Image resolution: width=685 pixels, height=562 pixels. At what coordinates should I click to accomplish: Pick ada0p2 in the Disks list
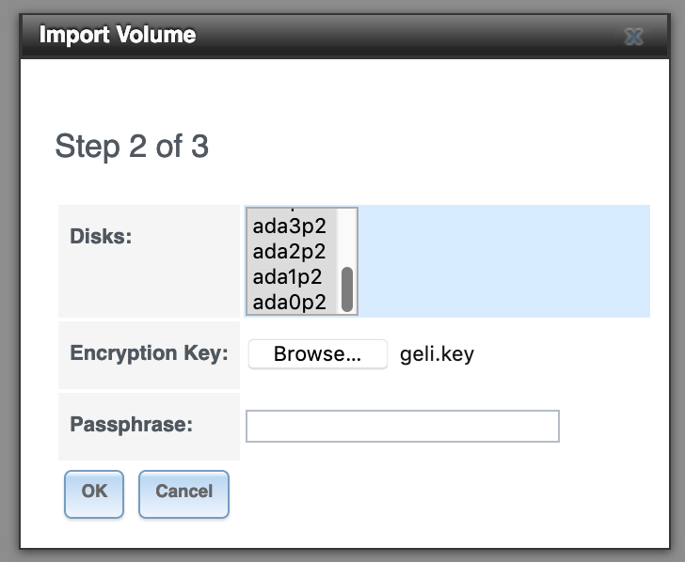pyautogui.click(x=289, y=303)
